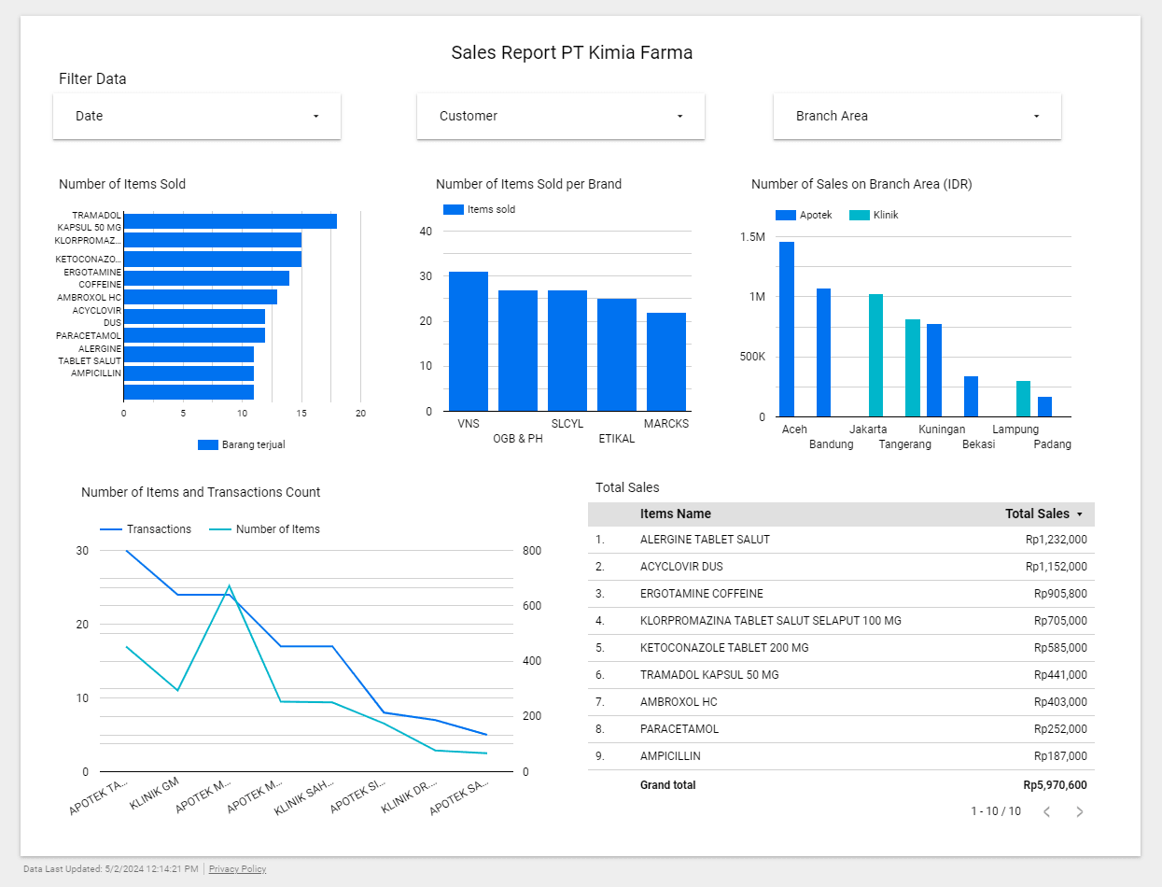
Task: Click the Rp1,232,000 sales value
Action: (1056, 540)
